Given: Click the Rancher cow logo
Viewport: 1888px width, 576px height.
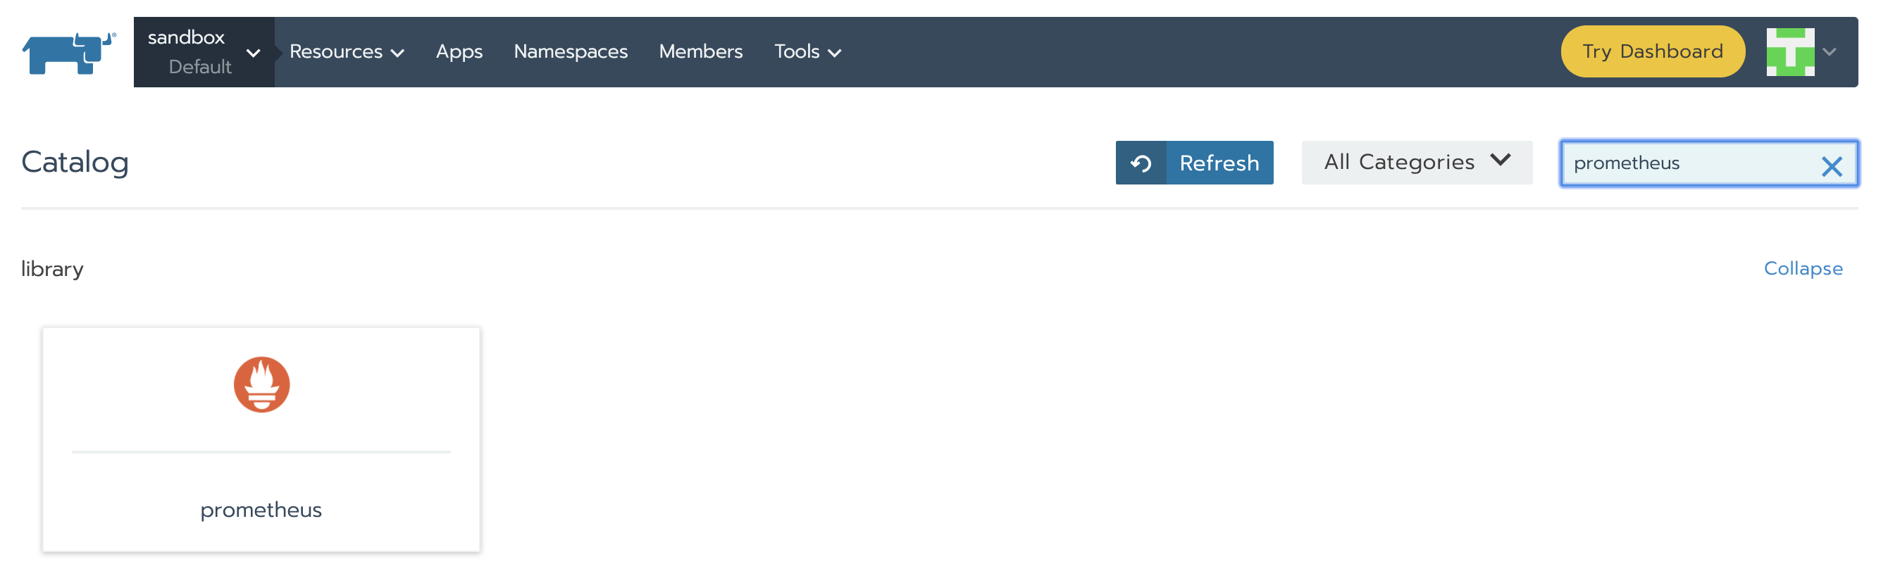Looking at the screenshot, I should [x=69, y=52].
